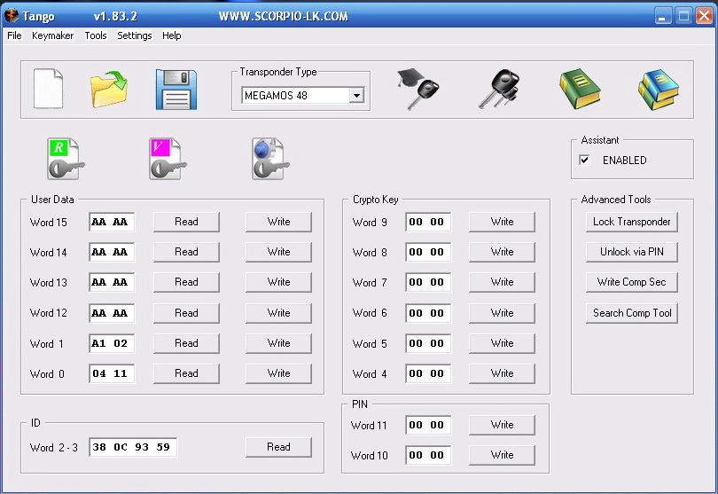
Task: Click Read for Word 15
Action: (186, 222)
